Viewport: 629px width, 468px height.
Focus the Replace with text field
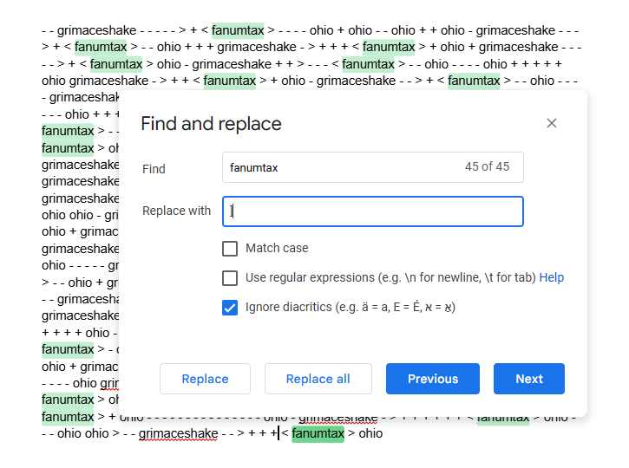[373, 211]
